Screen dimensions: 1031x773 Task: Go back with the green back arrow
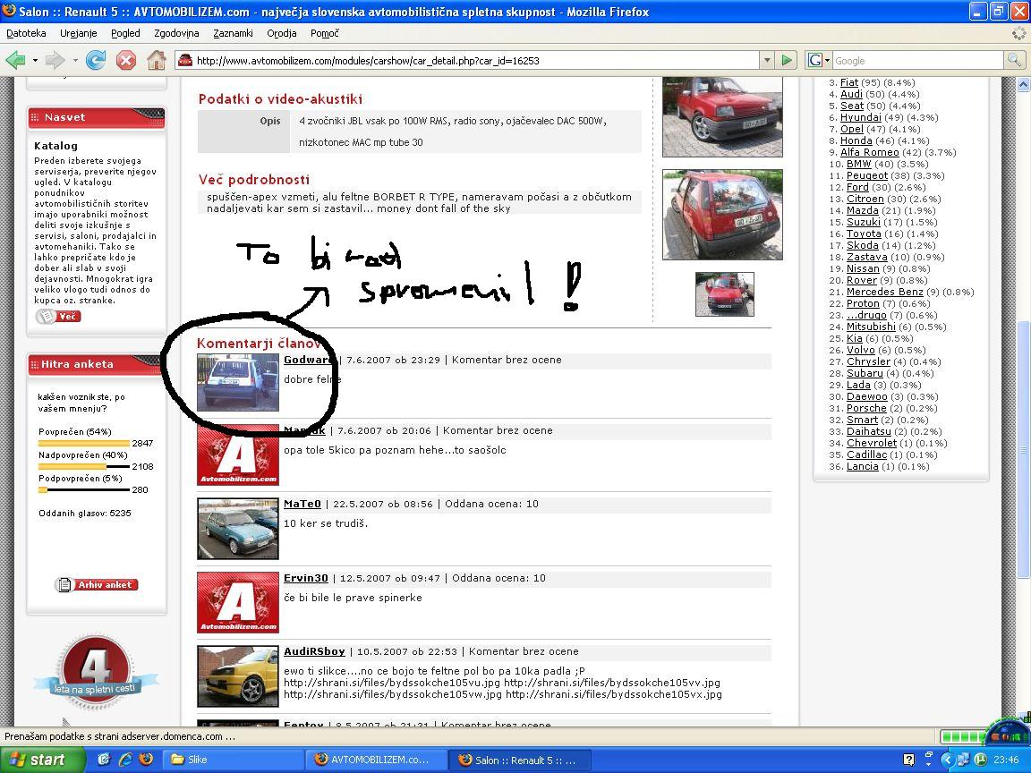[x=15, y=61]
